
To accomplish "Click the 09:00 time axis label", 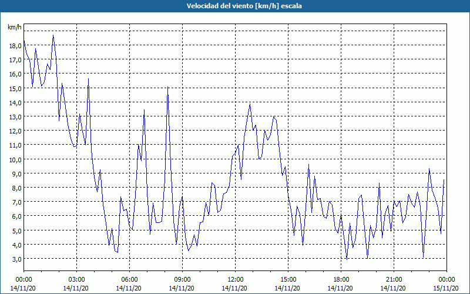I will coord(183,280).
